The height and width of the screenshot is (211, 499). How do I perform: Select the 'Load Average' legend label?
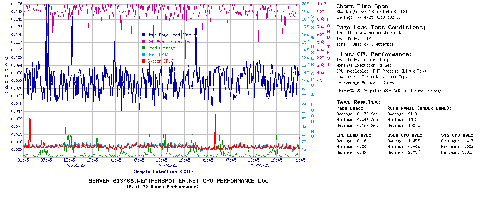pyautogui.click(x=161, y=48)
